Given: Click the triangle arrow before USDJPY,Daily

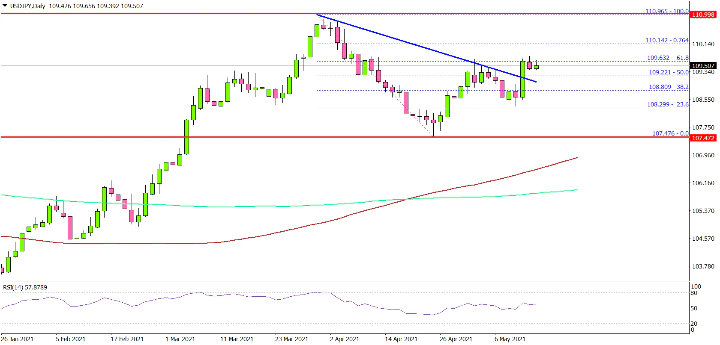Looking at the screenshot, I should click(x=5, y=6).
